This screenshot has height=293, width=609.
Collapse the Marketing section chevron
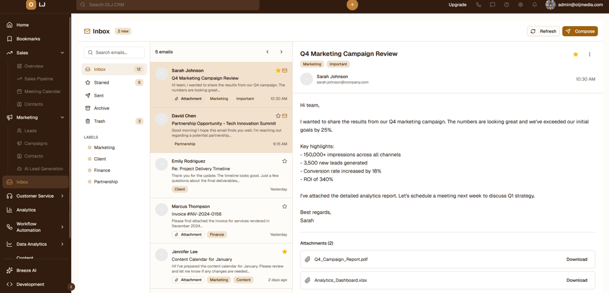pyautogui.click(x=62, y=117)
